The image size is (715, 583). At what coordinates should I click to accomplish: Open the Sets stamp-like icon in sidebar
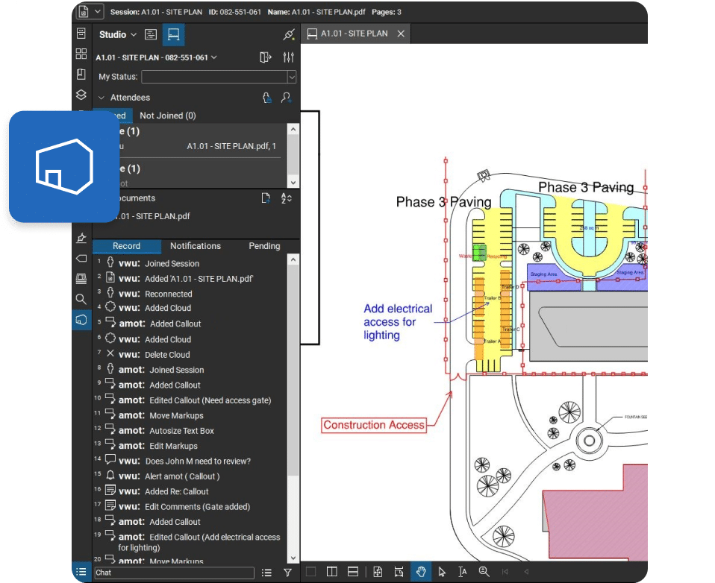tap(81, 278)
